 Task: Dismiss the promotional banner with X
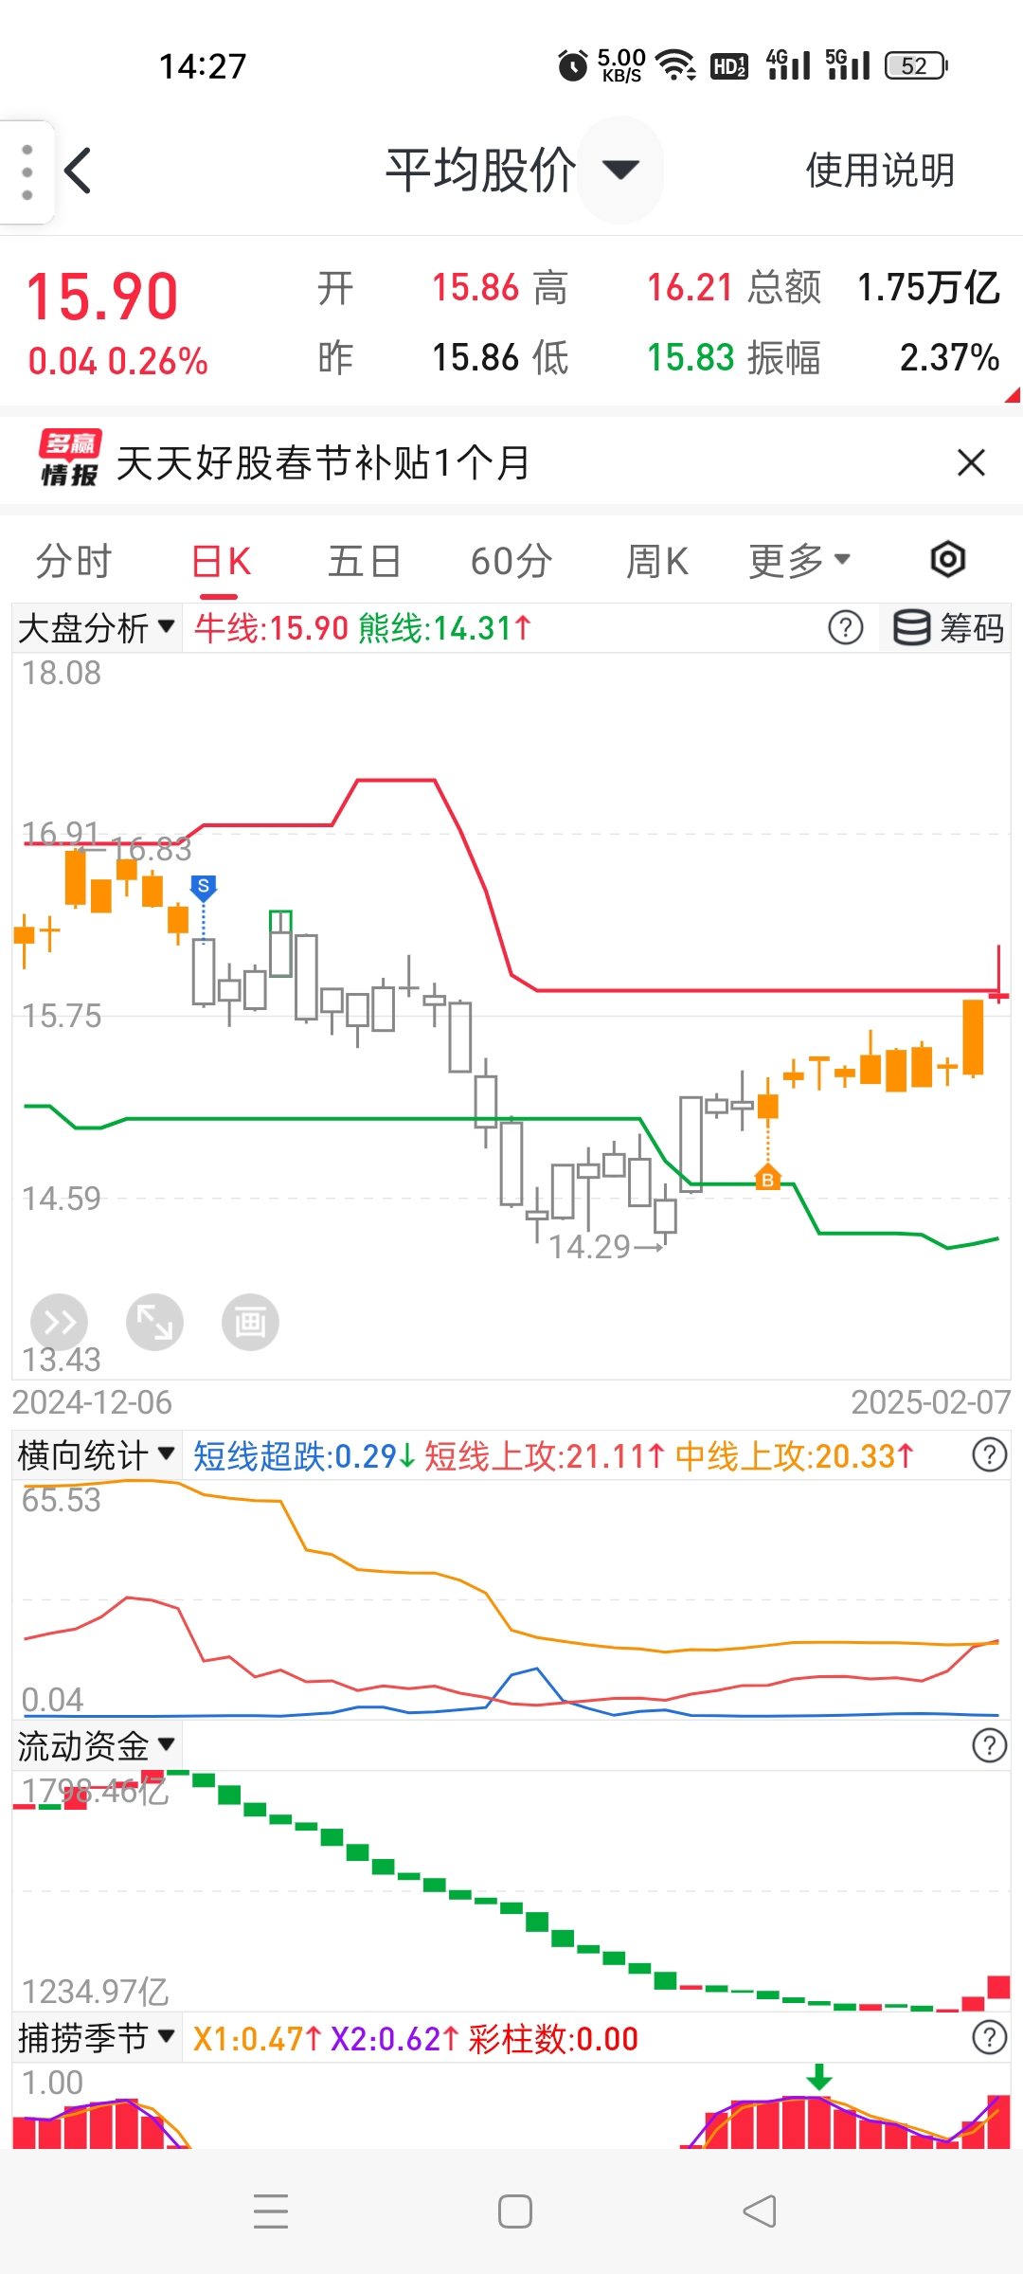coord(971,462)
